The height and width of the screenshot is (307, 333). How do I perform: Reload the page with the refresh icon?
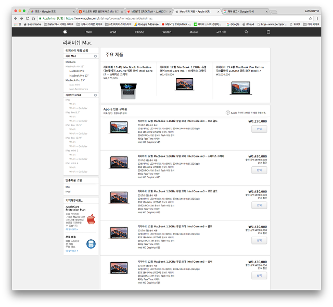[28, 19]
